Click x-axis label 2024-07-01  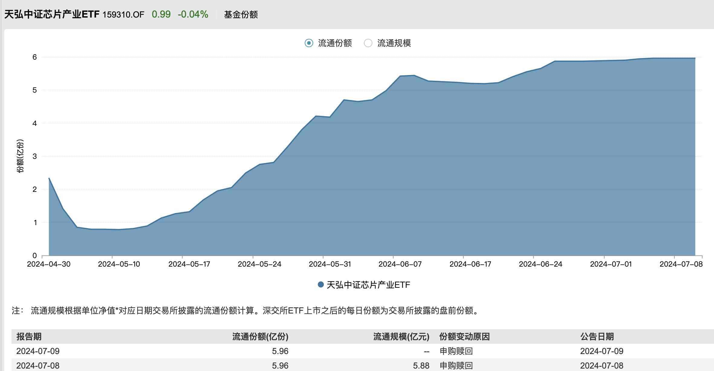point(611,264)
